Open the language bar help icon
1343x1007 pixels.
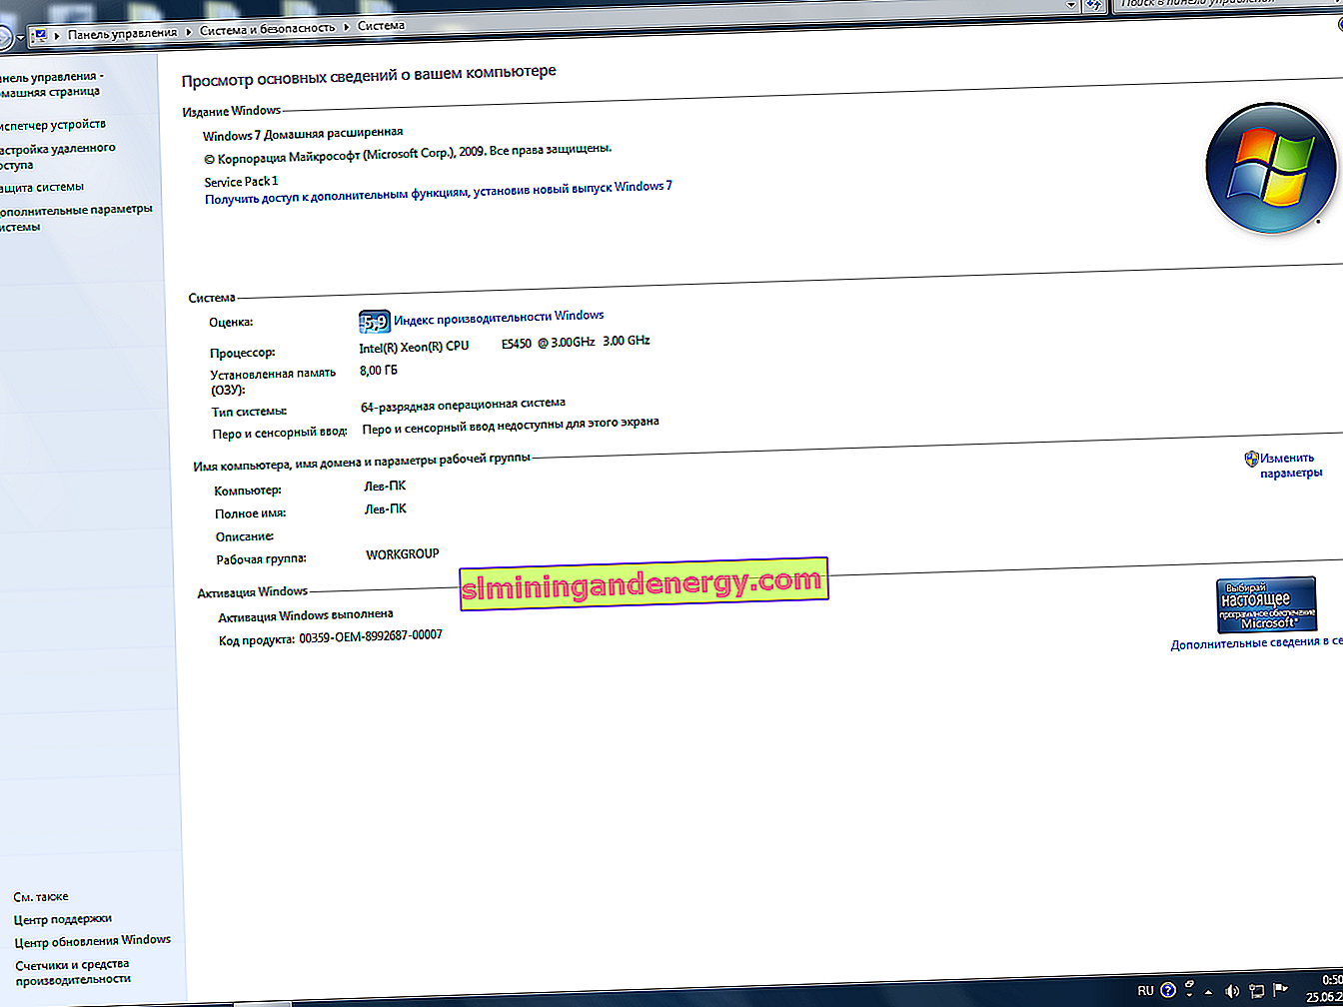tap(1168, 990)
